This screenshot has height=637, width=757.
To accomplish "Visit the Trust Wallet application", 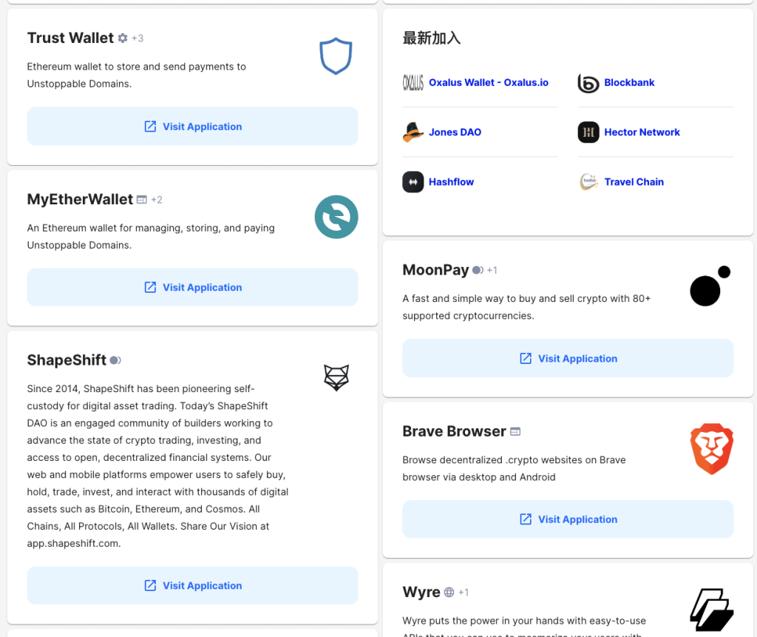I will (x=193, y=127).
